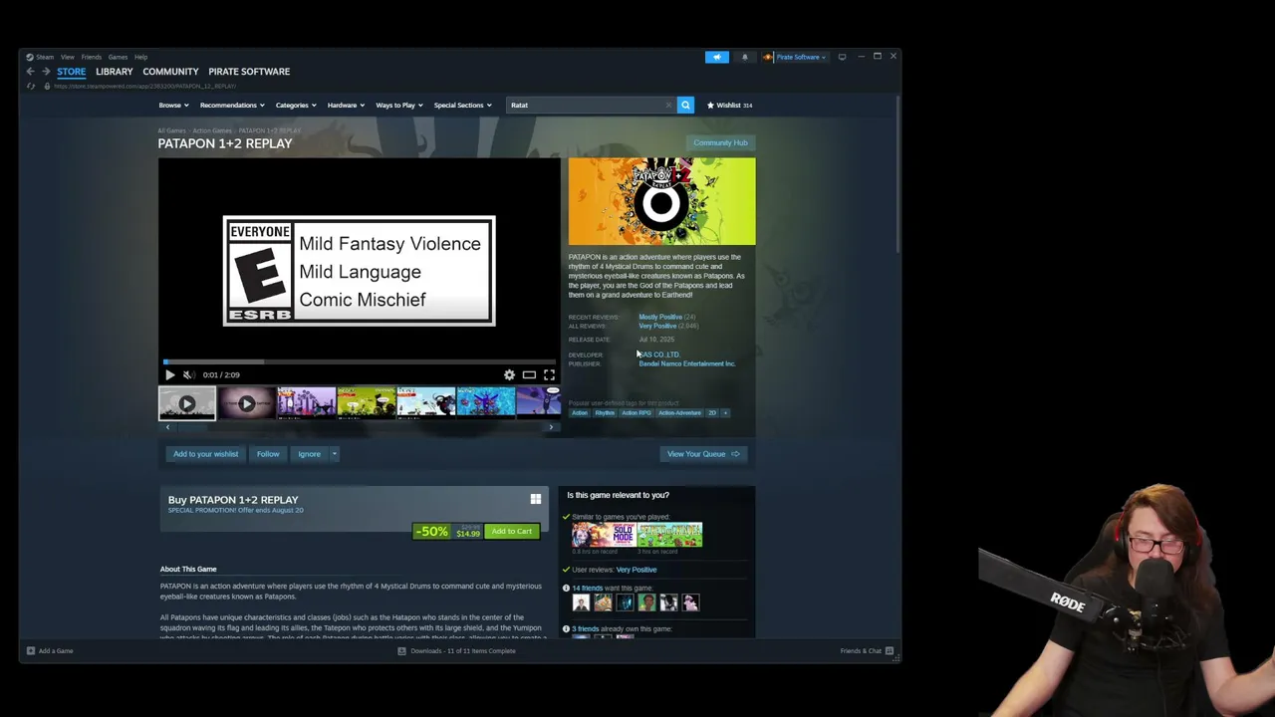Click the Add a Game plus icon
The width and height of the screenshot is (1275, 717).
[x=31, y=651]
